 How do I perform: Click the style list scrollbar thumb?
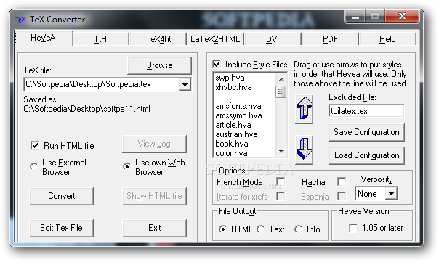281,91
